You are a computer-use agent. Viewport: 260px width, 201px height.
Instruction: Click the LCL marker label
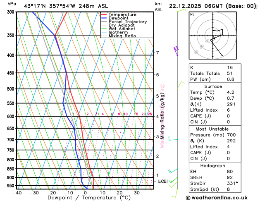coord(162,181)
